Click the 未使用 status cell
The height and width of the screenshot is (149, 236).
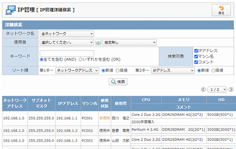tap(105, 118)
